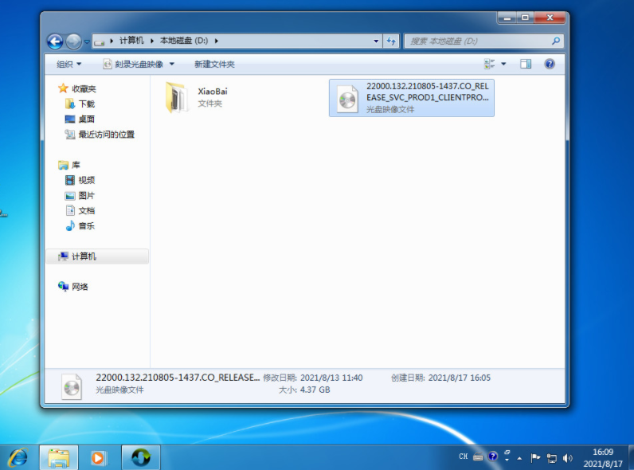Open the 视频 library
634x470 pixels.
pos(87,180)
